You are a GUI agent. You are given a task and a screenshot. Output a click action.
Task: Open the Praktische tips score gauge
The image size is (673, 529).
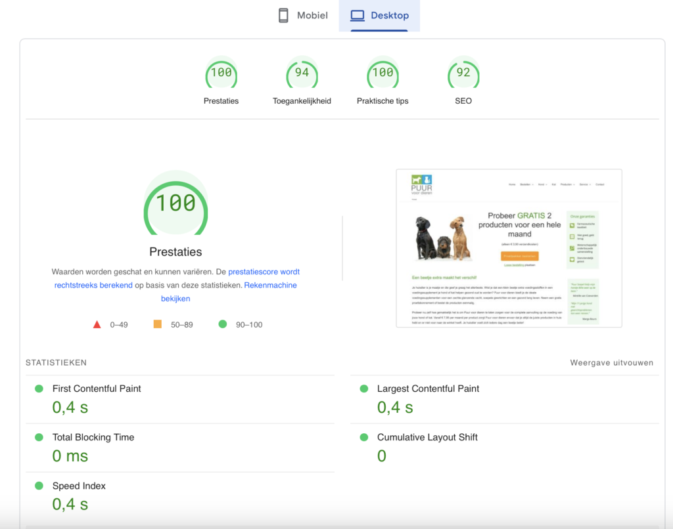383,72
